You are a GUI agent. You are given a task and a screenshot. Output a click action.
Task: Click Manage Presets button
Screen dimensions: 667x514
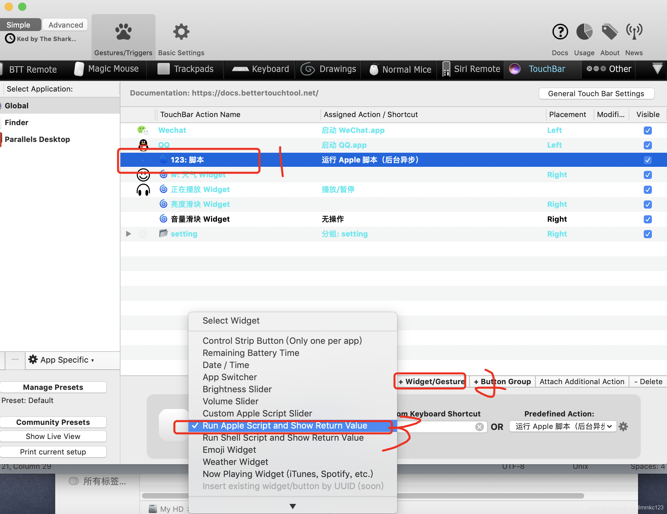click(x=53, y=387)
